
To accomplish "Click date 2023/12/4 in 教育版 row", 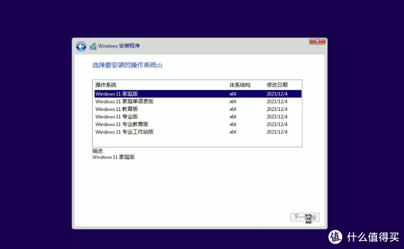I will pos(277,109).
